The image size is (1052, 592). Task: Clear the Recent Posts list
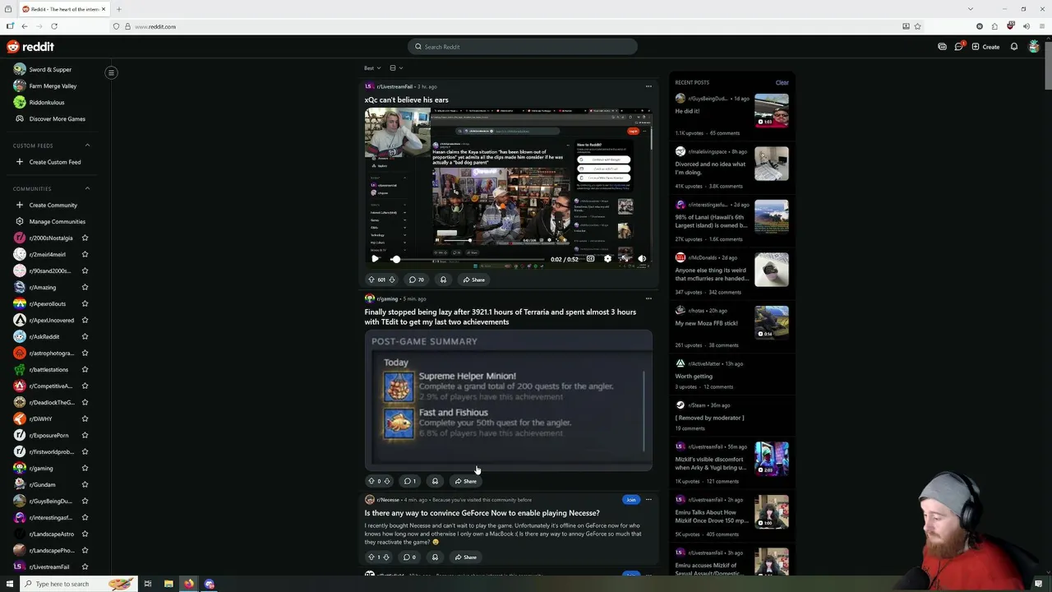click(x=782, y=82)
